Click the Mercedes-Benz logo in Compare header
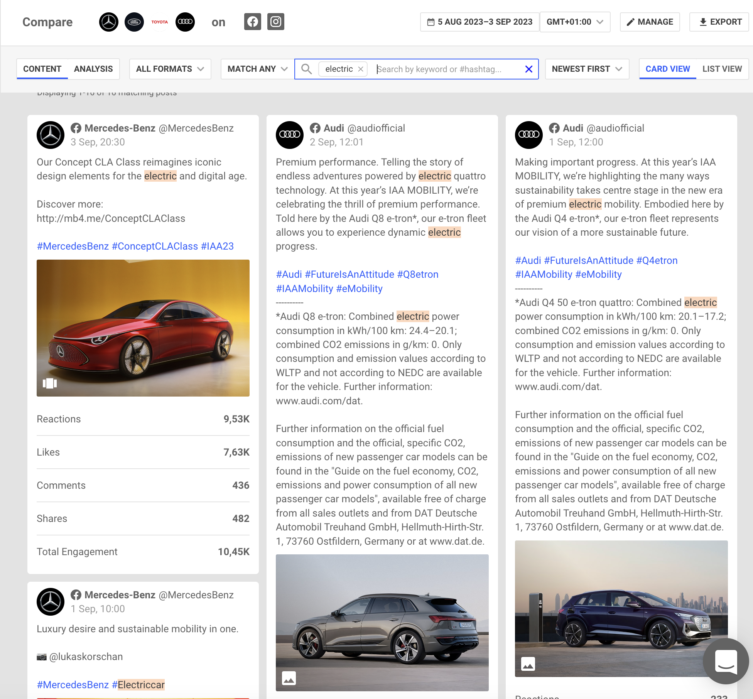 click(x=109, y=22)
